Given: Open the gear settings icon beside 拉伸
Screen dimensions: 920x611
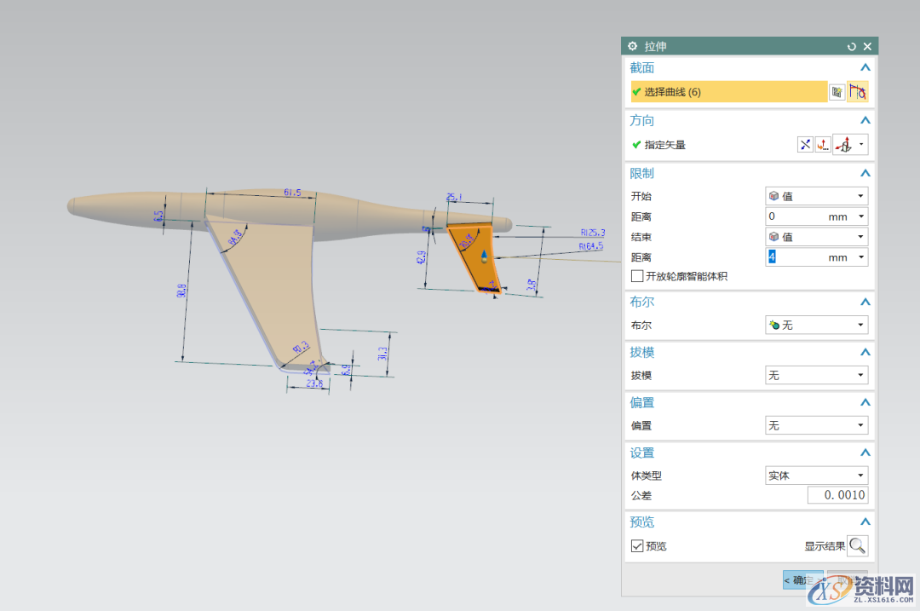Looking at the screenshot, I should [632, 47].
